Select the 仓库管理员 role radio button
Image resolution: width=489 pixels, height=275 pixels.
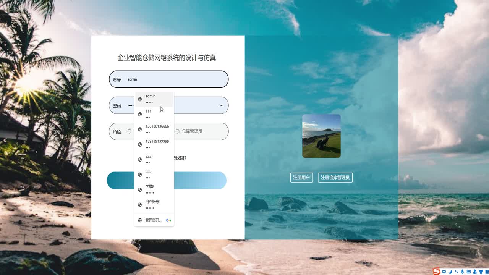point(177,131)
